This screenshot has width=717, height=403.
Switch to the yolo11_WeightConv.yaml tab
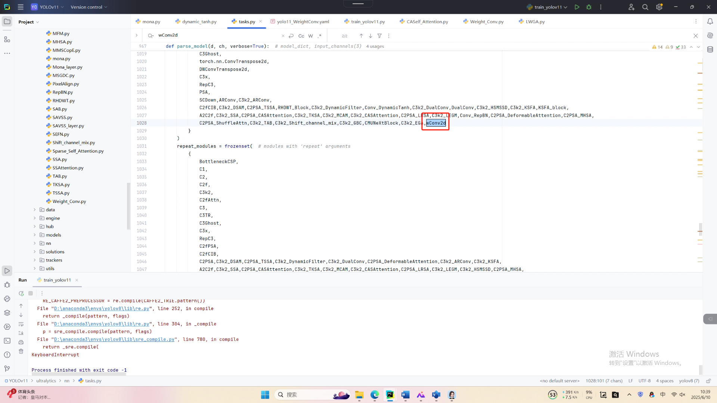tap(303, 22)
